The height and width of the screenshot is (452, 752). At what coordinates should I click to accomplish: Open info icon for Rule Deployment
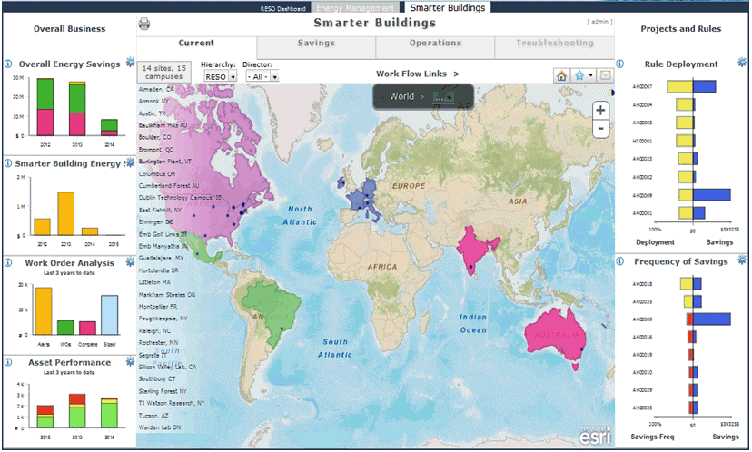620,64
